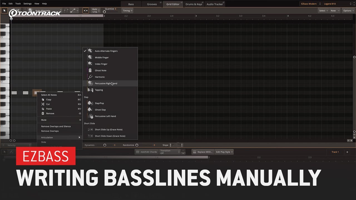This screenshot has width=356, height=200.
Task: Click the Add/Edit Chords button
Action: tap(147, 152)
